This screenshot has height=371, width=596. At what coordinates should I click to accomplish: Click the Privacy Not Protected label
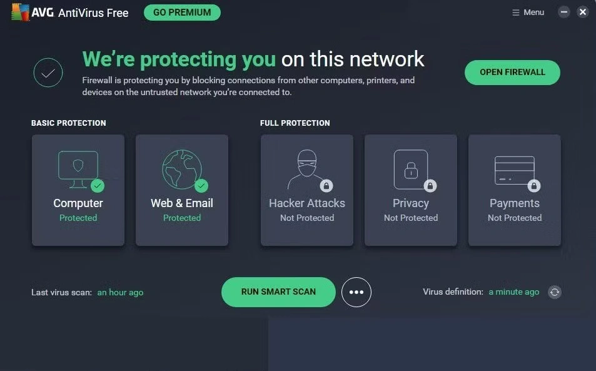(x=411, y=218)
